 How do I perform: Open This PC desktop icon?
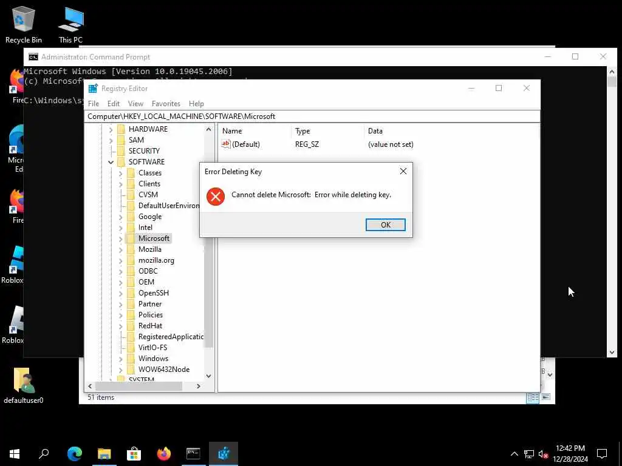70,24
